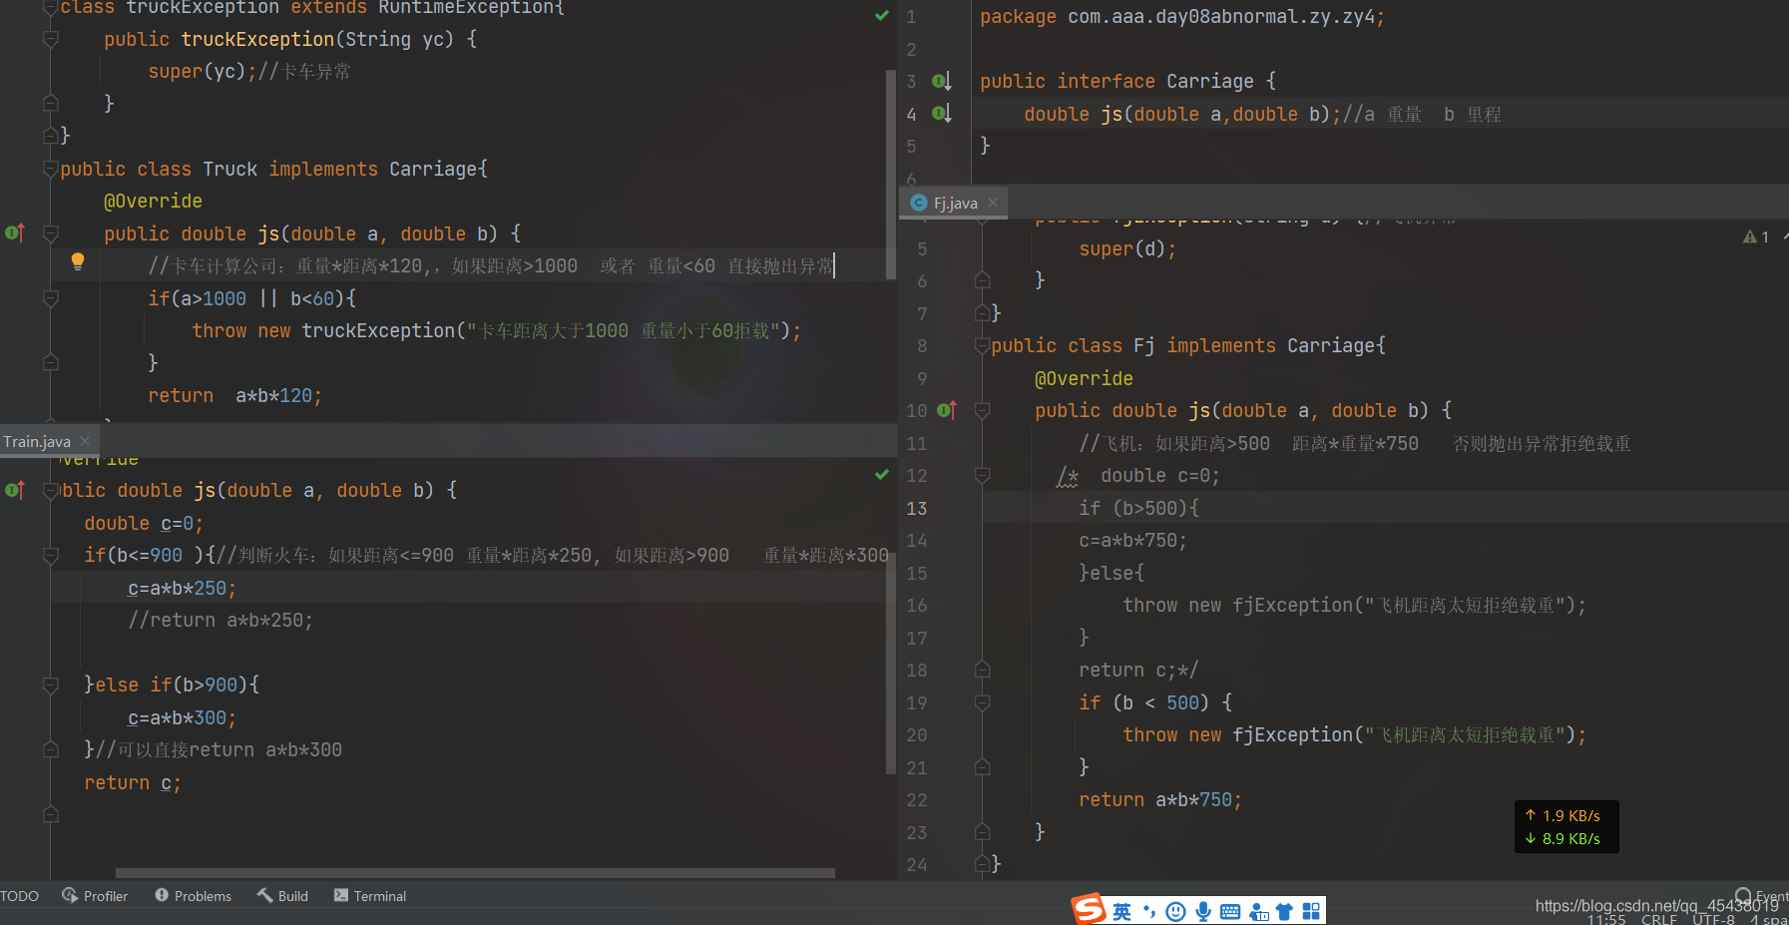This screenshot has width=1789, height=925.
Task: Open the Sogou soft keyboard
Action: coord(1230,911)
